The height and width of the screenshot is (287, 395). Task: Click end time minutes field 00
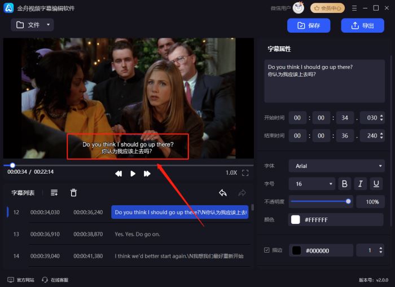[x=321, y=136]
